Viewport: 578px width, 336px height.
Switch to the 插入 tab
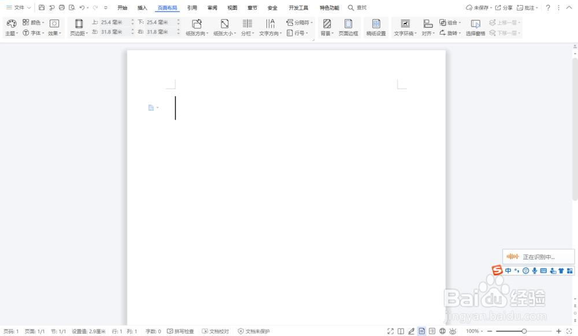142,8
